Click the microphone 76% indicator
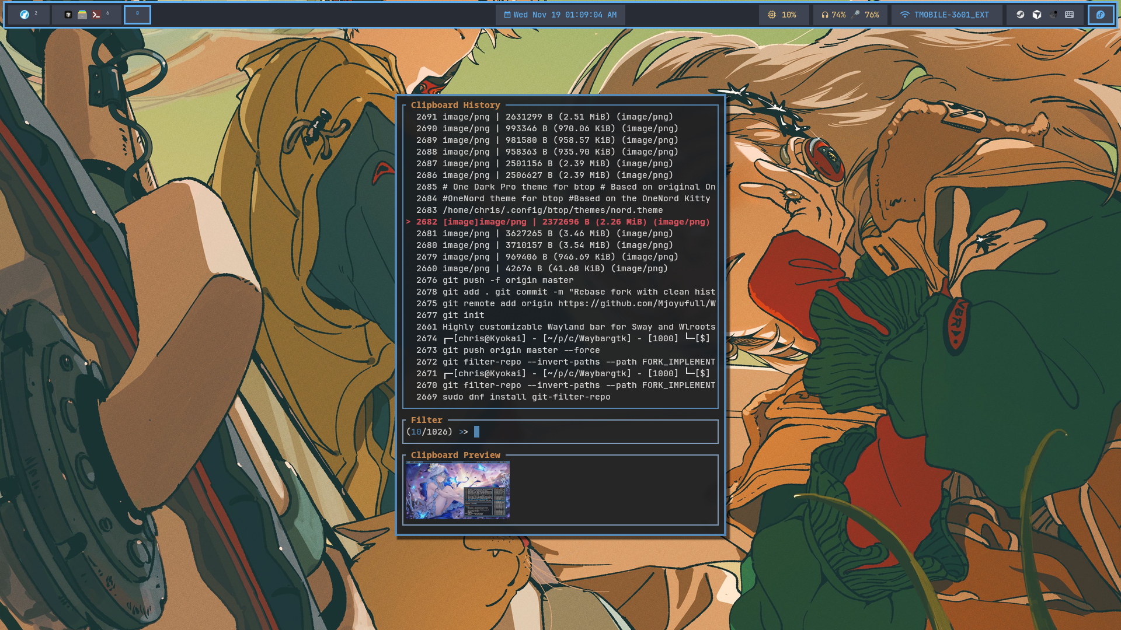The image size is (1121, 630). [865, 15]
